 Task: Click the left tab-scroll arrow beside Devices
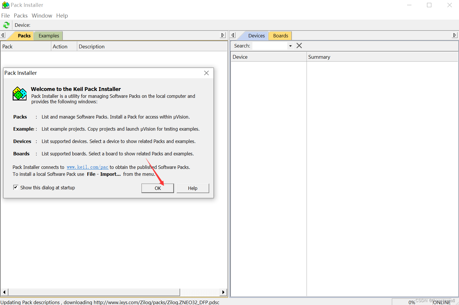(233, 35)
